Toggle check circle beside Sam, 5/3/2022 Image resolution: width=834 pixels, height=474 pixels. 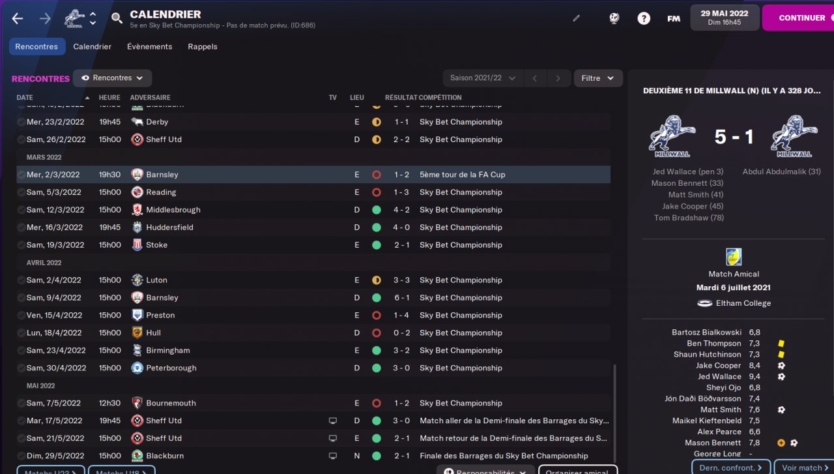pyautogui.click(x=22, y=192)
